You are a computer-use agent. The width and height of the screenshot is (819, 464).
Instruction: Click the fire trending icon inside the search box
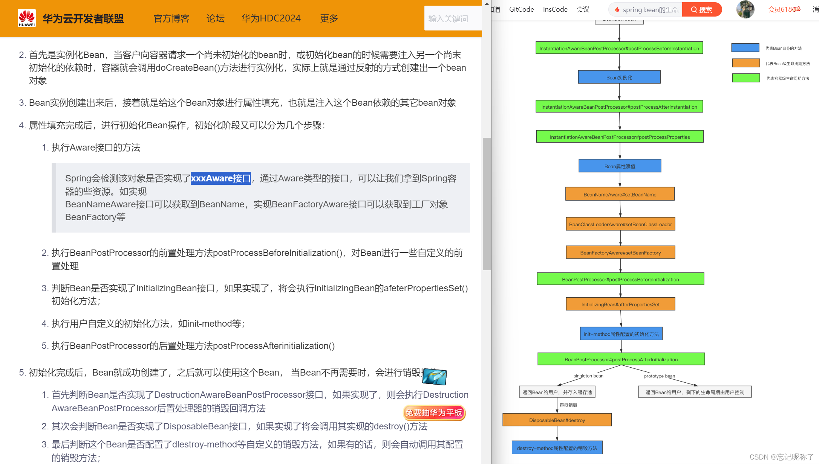click(617, 10)
